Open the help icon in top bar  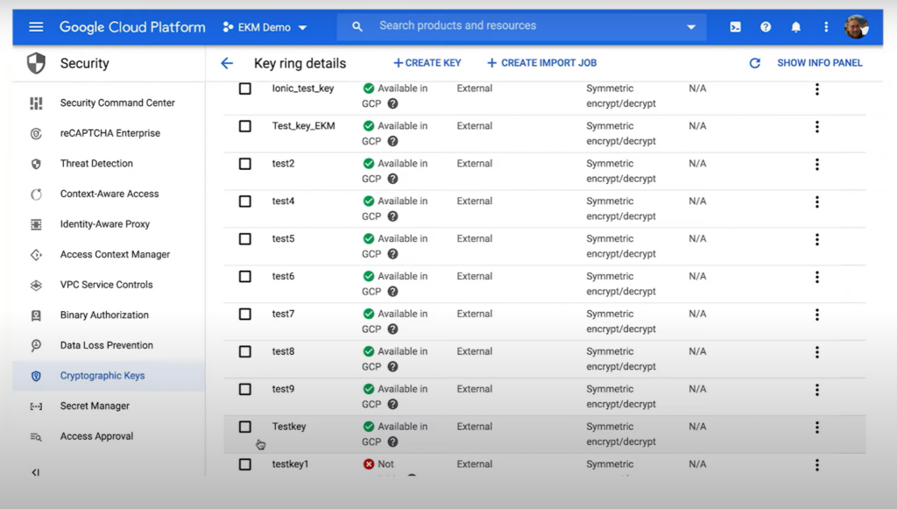click(765, 26)
